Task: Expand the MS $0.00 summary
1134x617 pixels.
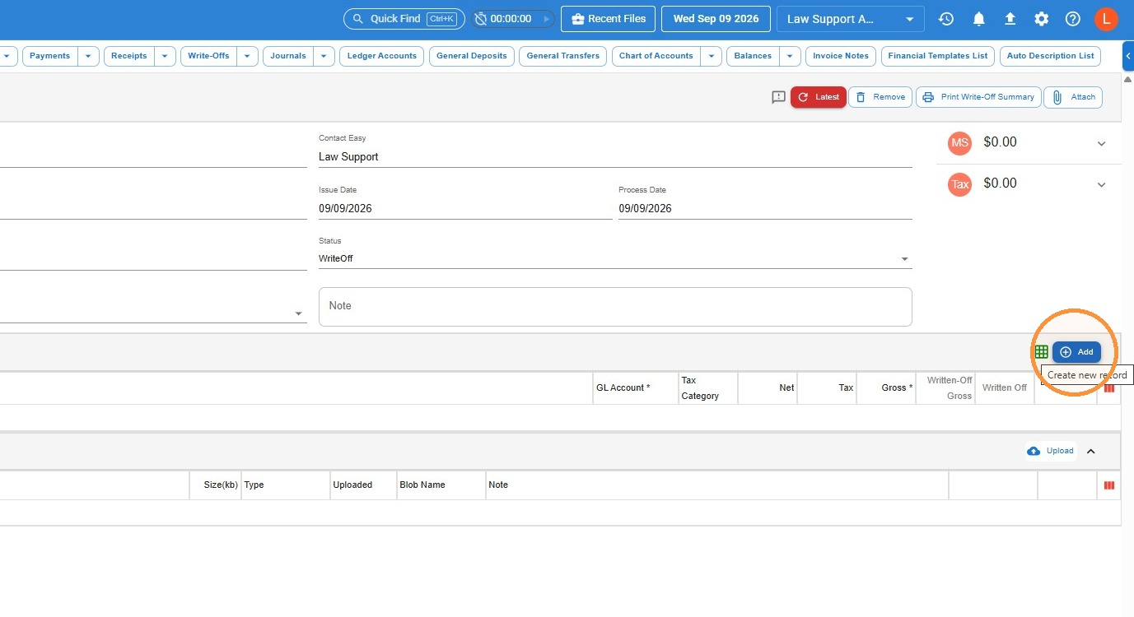Action: (x=1102, y=143)
